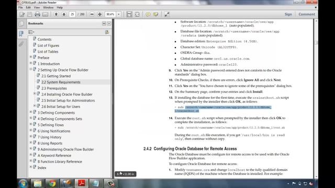Image resolution: width=335 pixels, height=188 pixels.
Task: Expand 2.4 Installing Oracle Flow Builder
Action: click(35, 93)
